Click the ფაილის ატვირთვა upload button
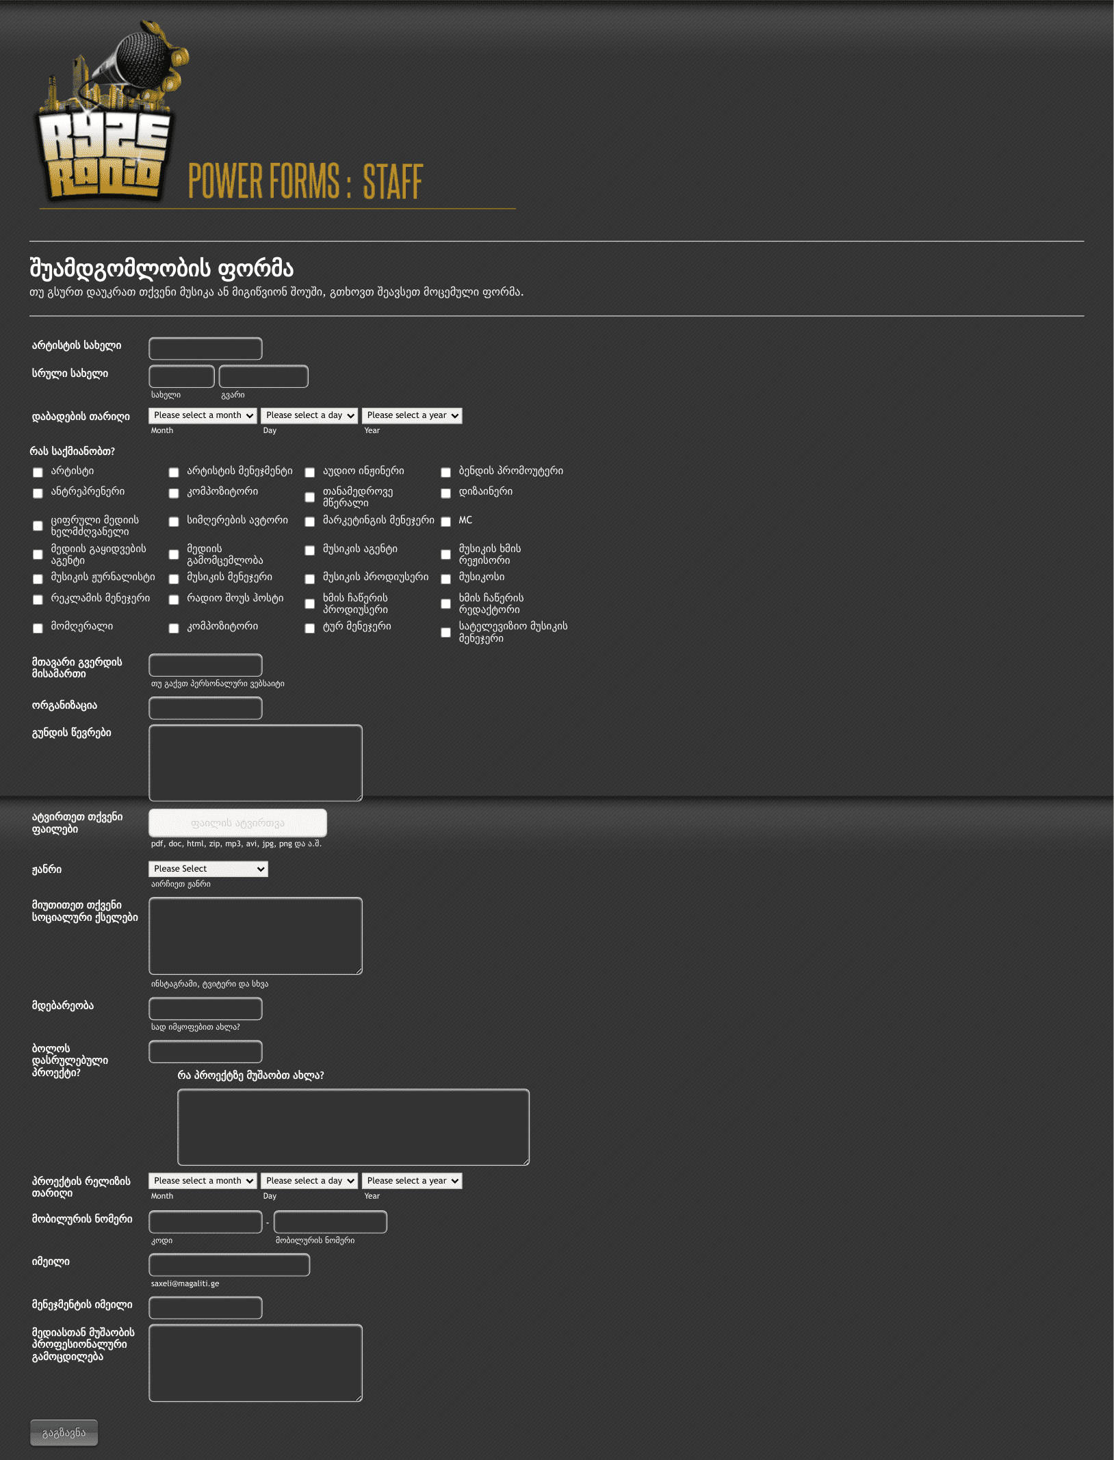The image size is (1114, 1460). [237, 823]
